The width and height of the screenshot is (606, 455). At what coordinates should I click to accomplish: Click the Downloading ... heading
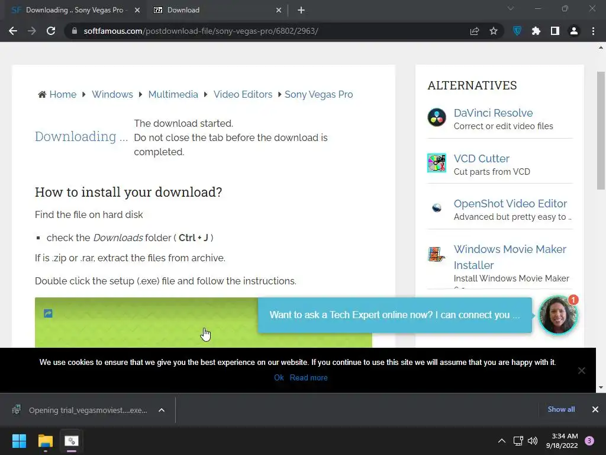tap(81, 137)
